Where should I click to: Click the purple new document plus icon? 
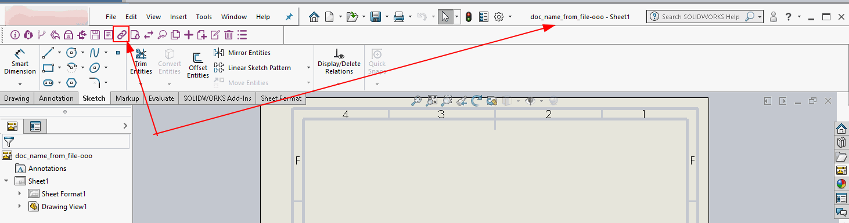coord(202,35)
